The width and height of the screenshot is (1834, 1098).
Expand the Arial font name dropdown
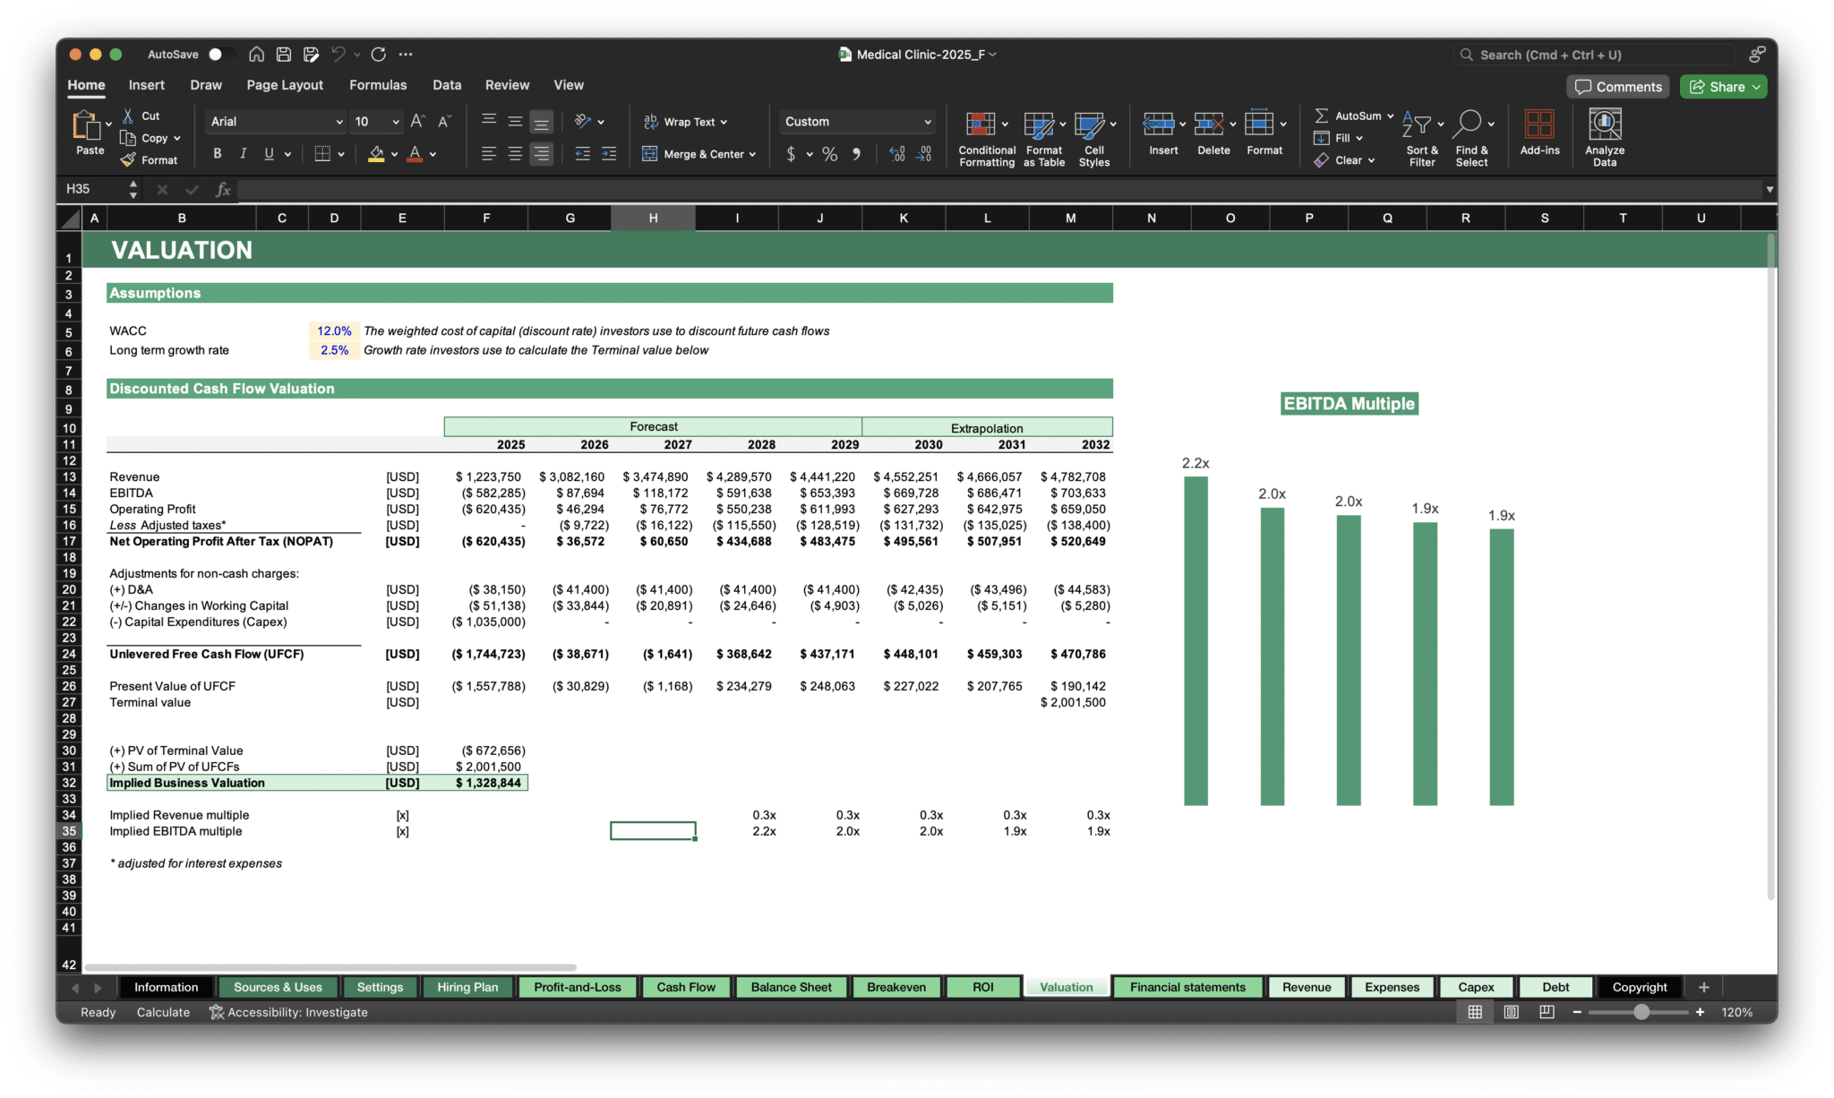[x=339, y=122]
